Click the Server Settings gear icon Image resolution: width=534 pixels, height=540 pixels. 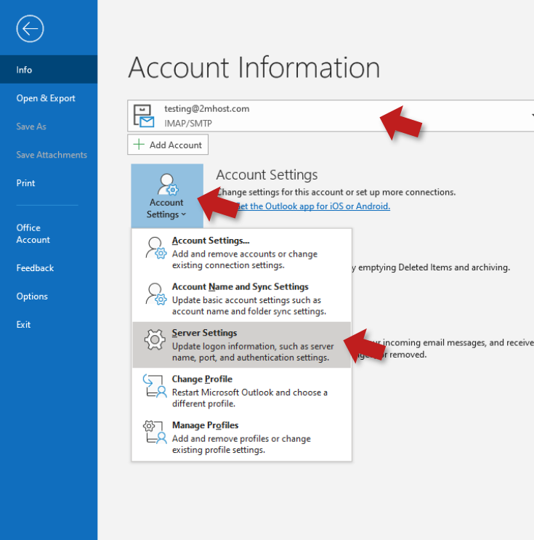pos(154,339)
